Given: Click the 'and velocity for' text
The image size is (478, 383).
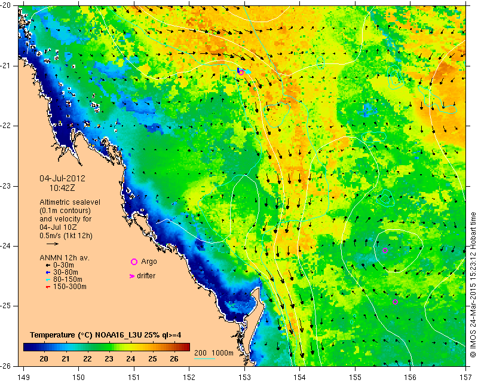Looking at the screenshot, I should click(66, 219).
